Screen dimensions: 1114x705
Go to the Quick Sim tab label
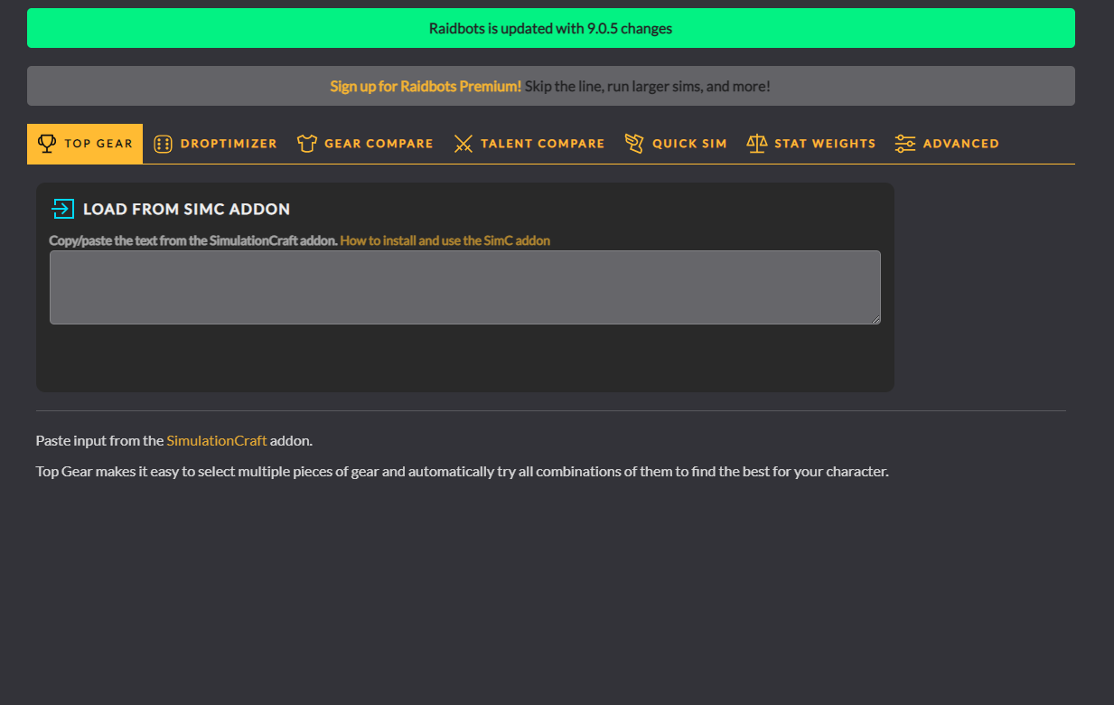pos(689,144)
